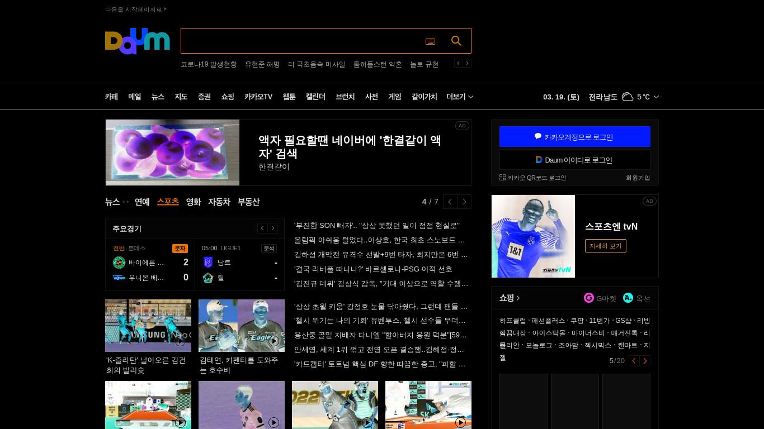
Task: Show previous match in 주요경기
Action: point(262,228)
